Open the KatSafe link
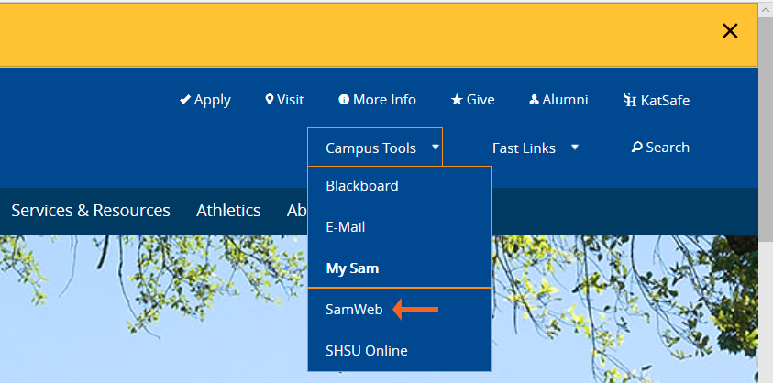 (657, 100)
